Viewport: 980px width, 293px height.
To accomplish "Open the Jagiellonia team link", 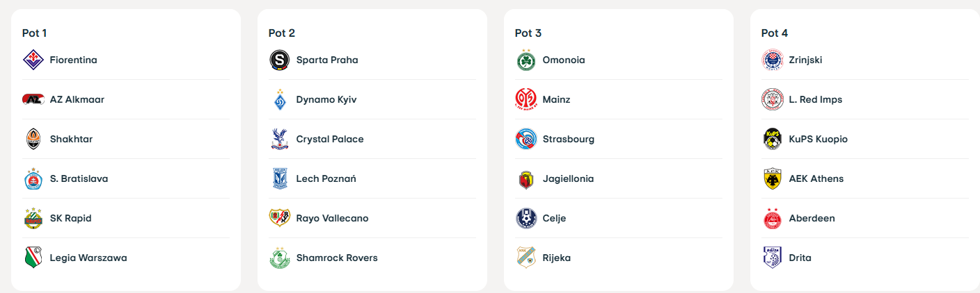I will pyautogui.click(x=568, y=178).
